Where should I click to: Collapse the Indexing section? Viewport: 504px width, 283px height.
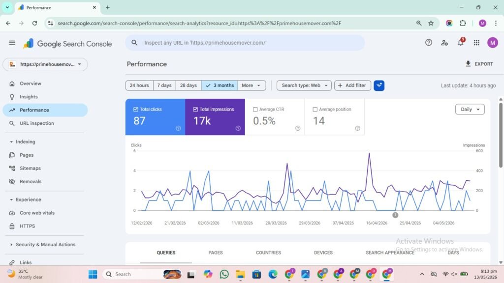point(11,142)
